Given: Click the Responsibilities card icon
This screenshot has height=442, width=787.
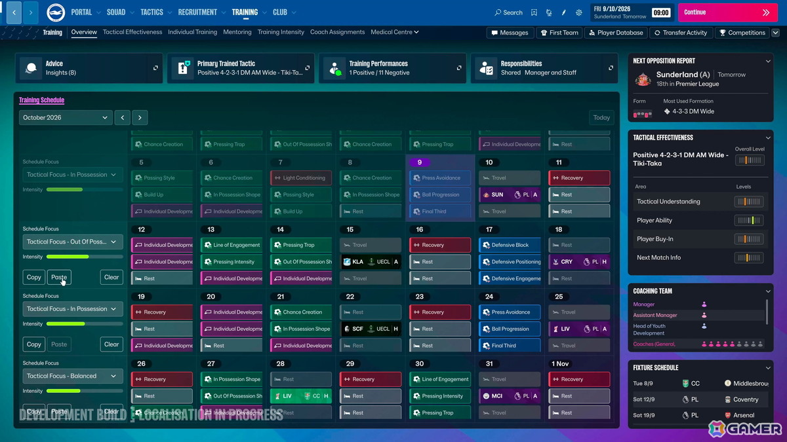Looking at the screenshot, I should [487, 68].
